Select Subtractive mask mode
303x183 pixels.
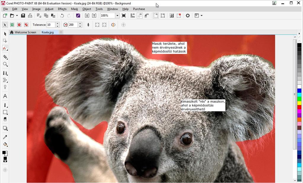pyautogui.click(x=19, y=25)
